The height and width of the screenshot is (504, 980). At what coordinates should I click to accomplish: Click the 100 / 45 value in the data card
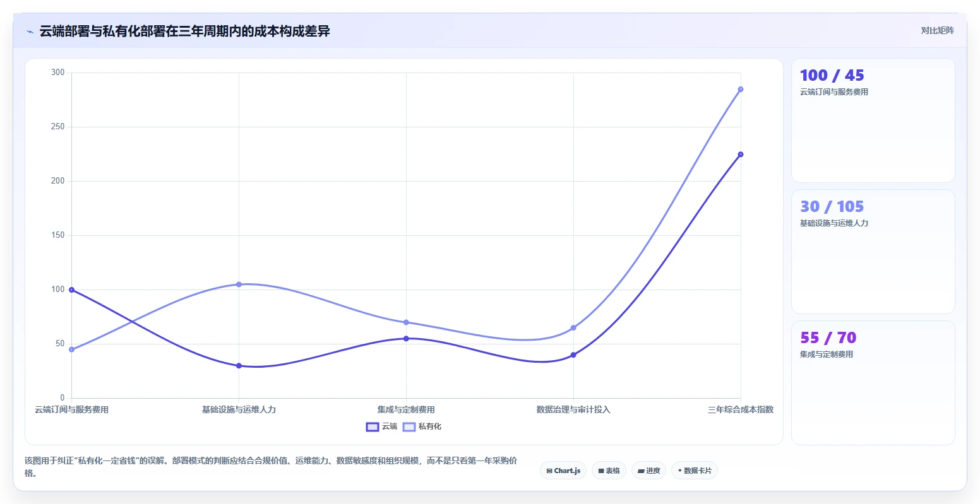point(832,76)
